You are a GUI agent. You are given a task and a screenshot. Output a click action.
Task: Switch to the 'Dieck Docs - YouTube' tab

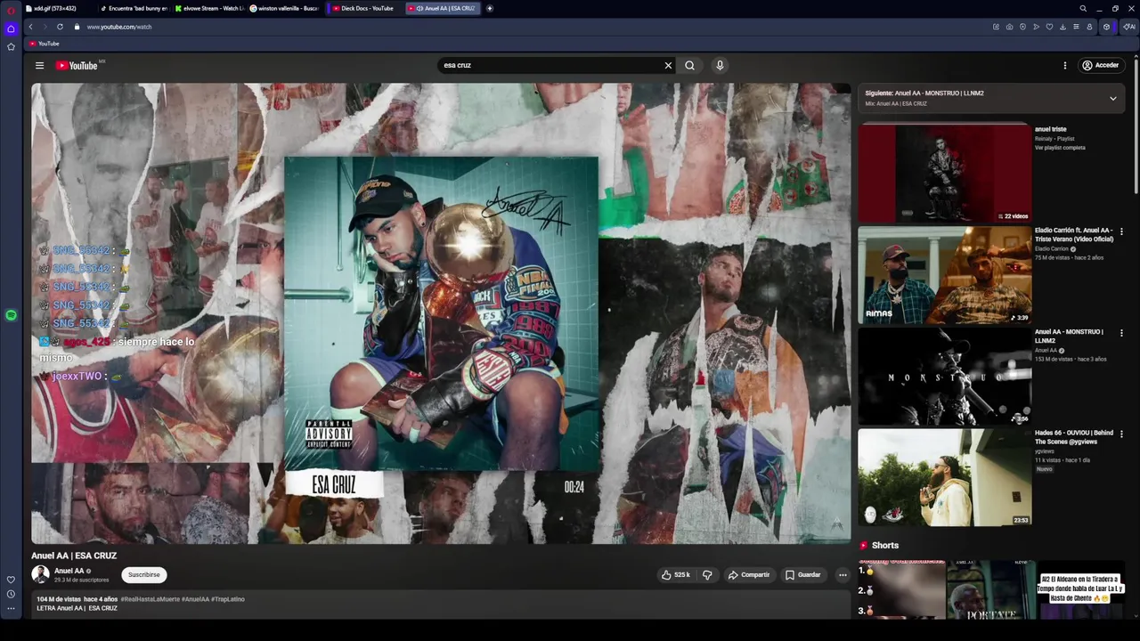coord(363,8)
